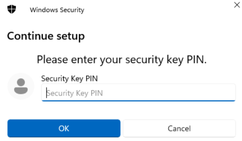Confirm the PIN with the OK button
The height and width of the screenshot is (141, 242).
64,128
